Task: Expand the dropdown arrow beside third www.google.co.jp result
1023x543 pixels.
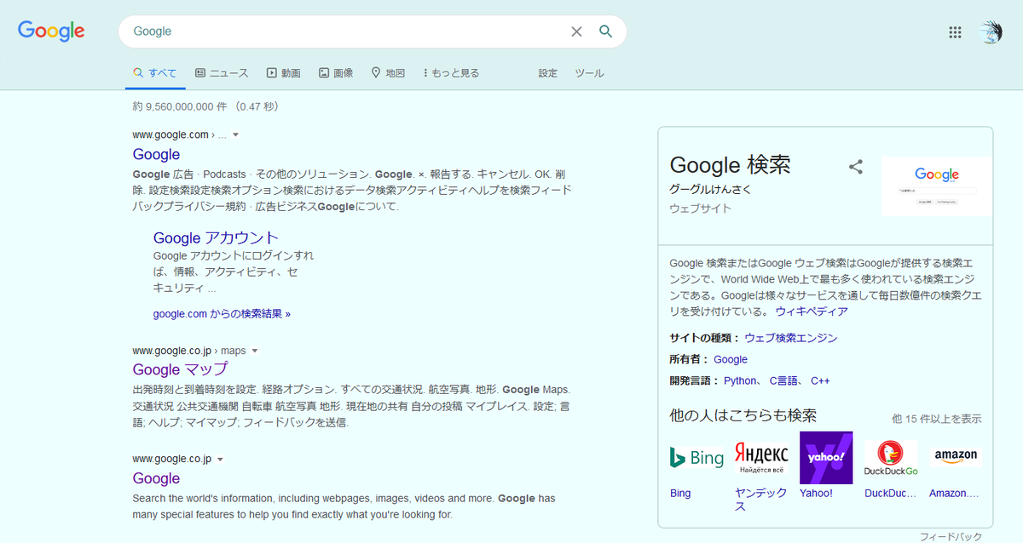Action: (221, 459)
